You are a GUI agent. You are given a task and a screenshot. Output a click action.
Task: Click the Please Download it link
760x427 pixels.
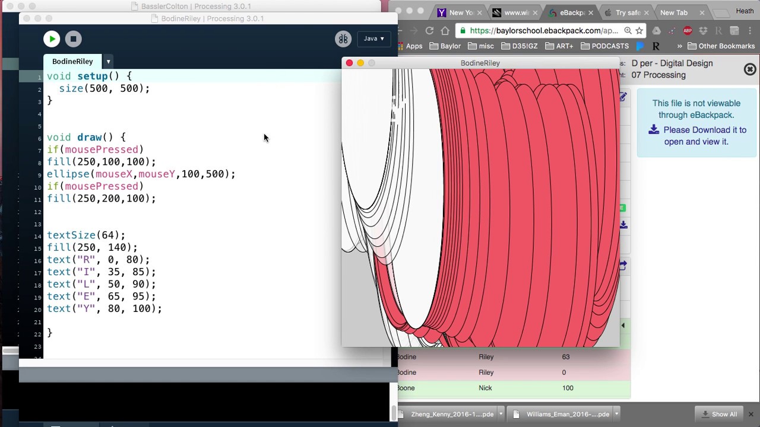click(696, 136)
